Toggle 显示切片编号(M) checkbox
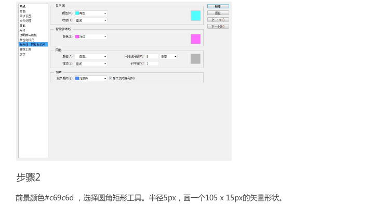 (x=111, y=78)
